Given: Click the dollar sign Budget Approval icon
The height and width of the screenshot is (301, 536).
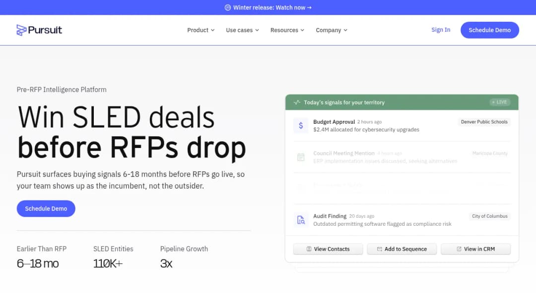Looking at the screenshot, I should pos(301,125).
